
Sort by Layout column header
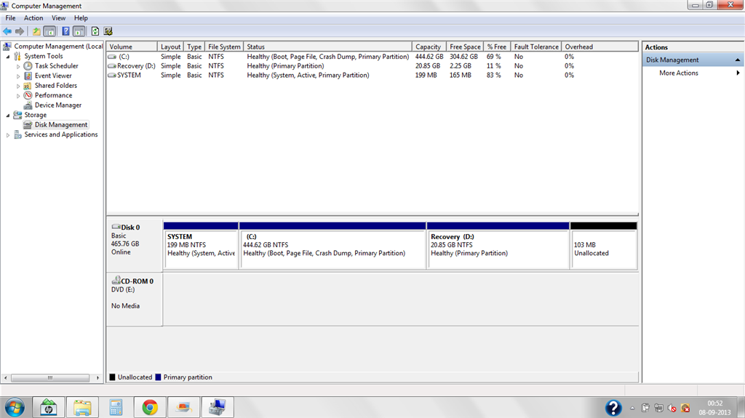[170, 47]
